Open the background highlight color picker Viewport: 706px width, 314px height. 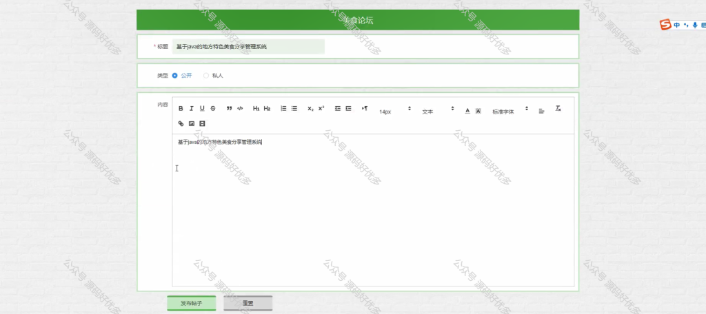478,111
